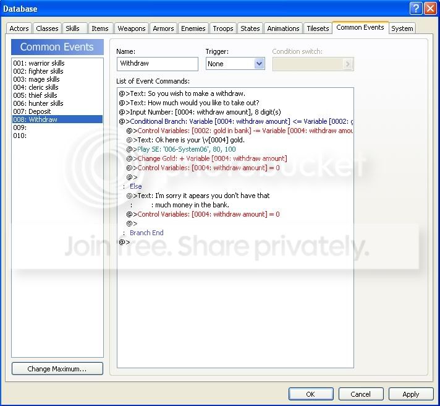Image resolution: width=440 pixels, height=406 pixels.
Task: Open the Skills tab
Action: coord(73,28)
